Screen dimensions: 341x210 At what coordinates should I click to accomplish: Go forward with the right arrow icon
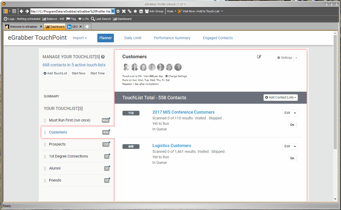[x=27, y=11]
